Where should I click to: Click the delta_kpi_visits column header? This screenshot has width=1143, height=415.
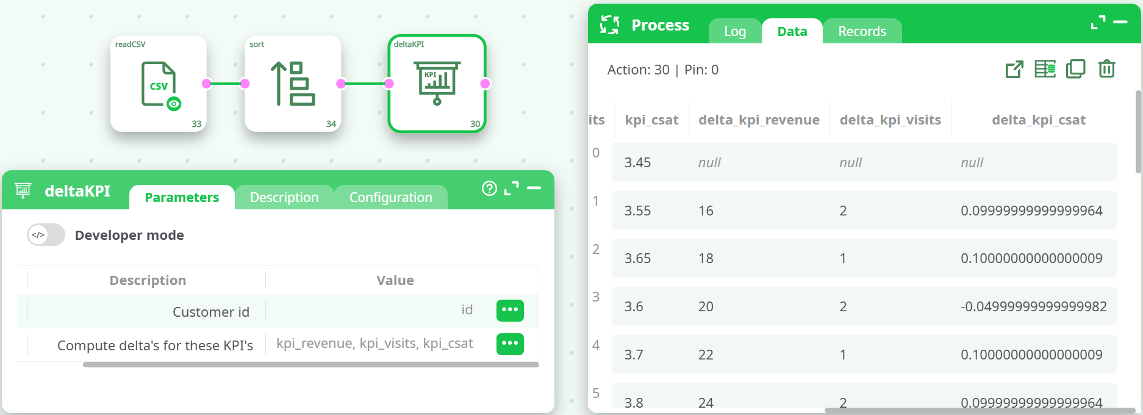(890, 120)
